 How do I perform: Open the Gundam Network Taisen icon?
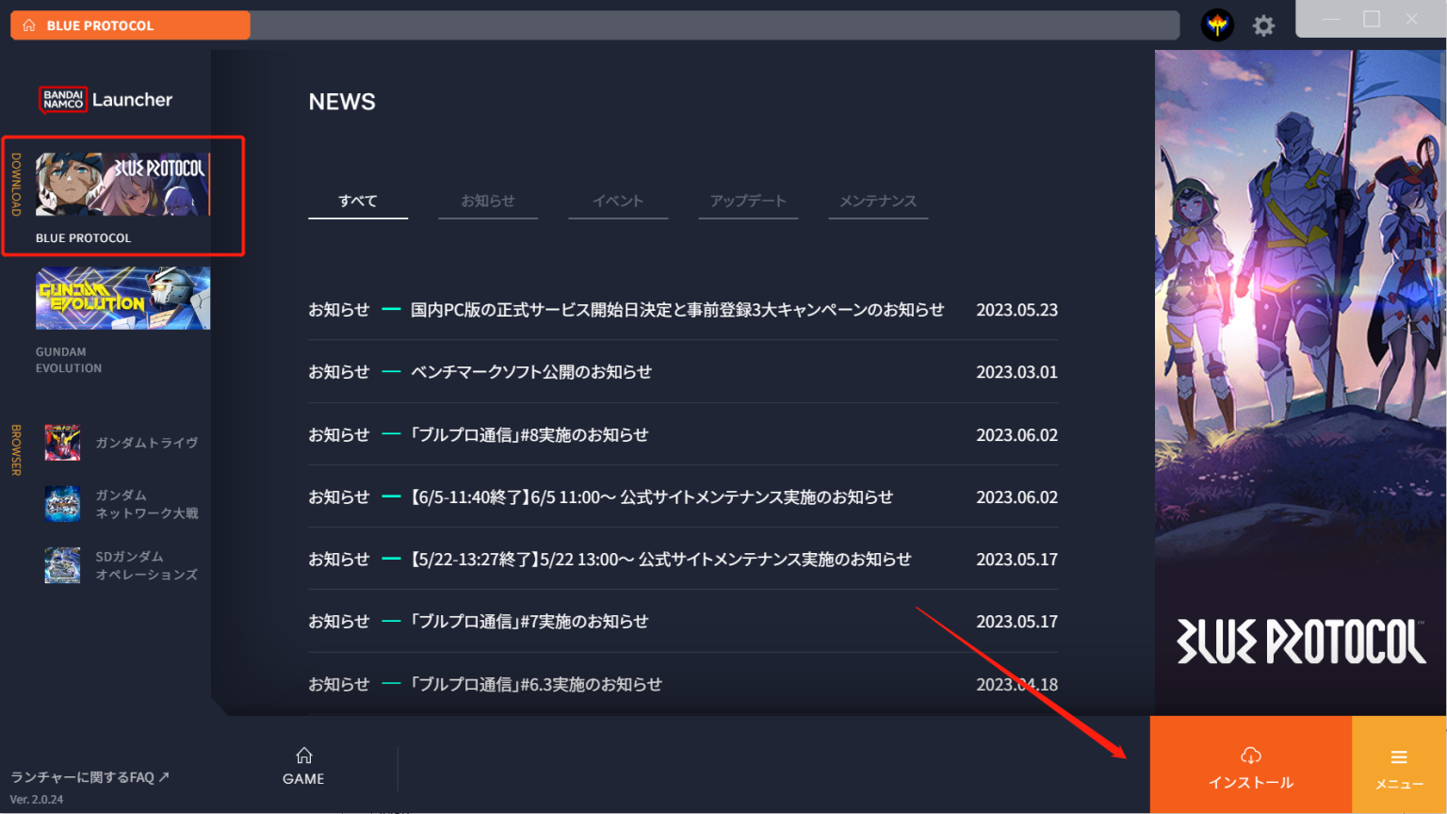pyautogui.click(x=62, y=504)
